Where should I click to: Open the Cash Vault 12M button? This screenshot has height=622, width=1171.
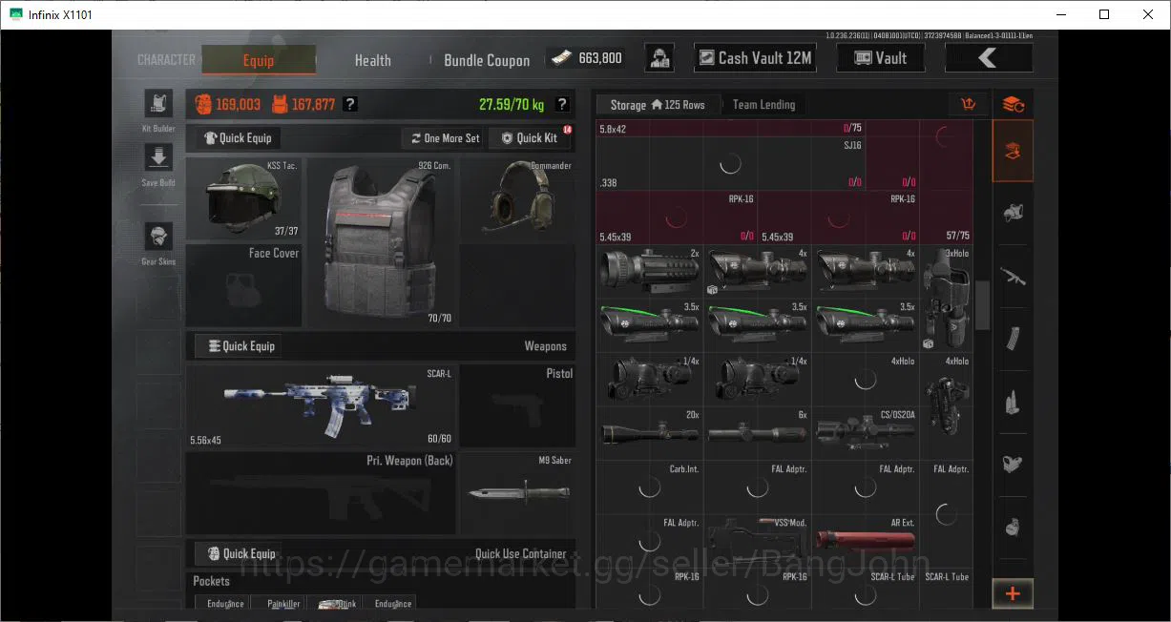click(x=755, y=58)
